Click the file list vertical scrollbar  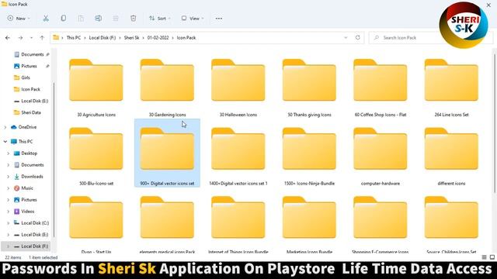pos(495,123)
